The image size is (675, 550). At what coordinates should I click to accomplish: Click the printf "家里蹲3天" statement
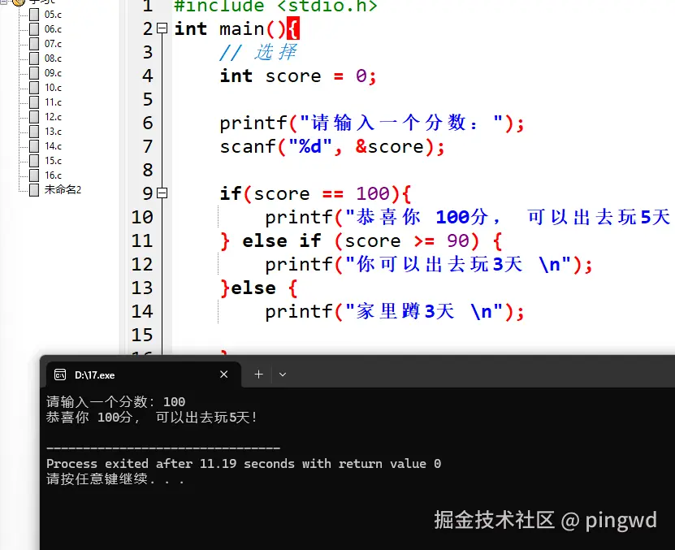(395, 311)
